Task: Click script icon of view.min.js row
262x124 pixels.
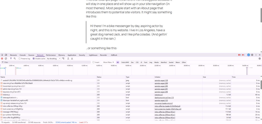Action: pos(2,83)
